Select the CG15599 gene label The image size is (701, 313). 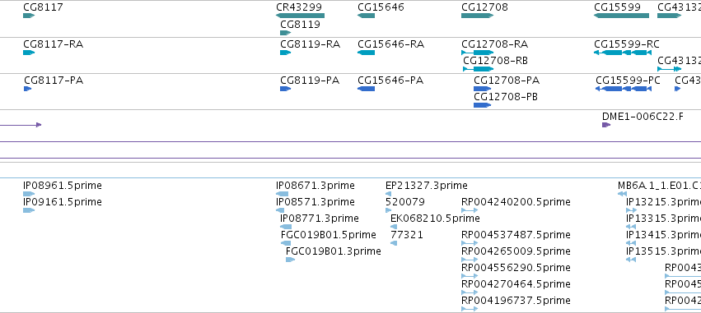point(618,7)
